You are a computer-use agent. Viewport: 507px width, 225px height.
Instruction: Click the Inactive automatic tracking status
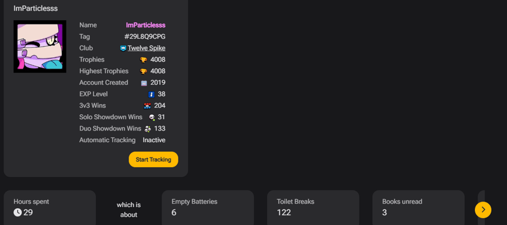pos(154,140)
